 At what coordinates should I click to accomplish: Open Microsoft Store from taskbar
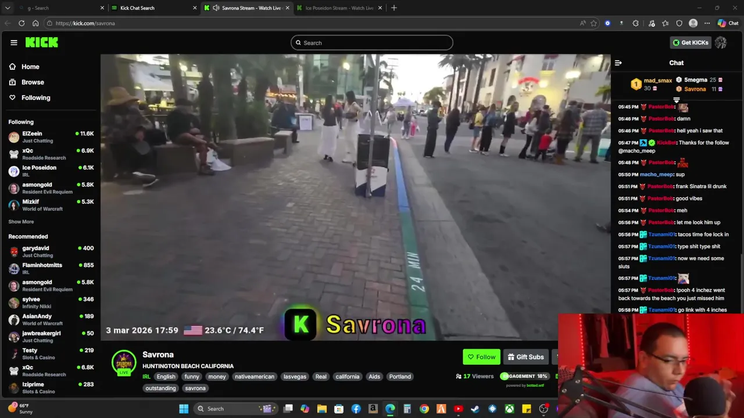tap(339, 409)
